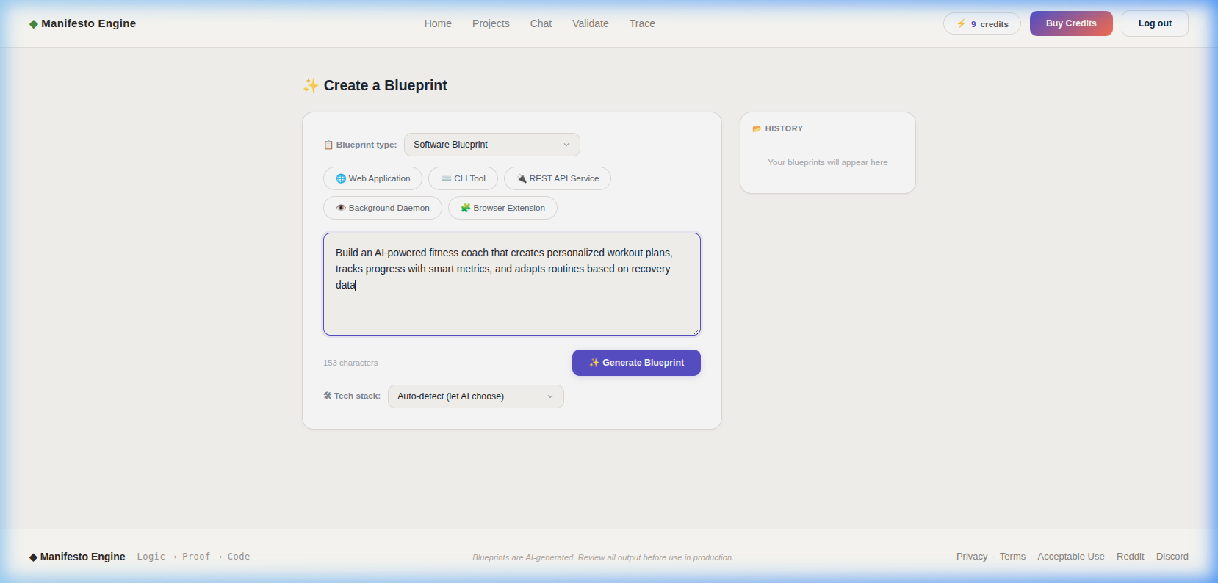The image size is (1218, 583).
Task: Click the Buy Credits button
Action: (1070, 23)
